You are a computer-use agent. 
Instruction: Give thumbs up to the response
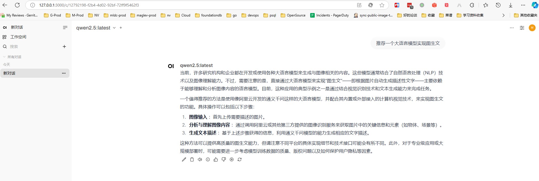click(216, 159)
